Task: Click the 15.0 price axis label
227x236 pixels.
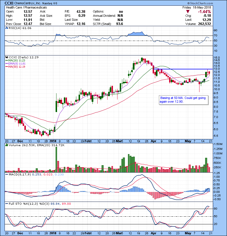Action: tap(217, 58)
